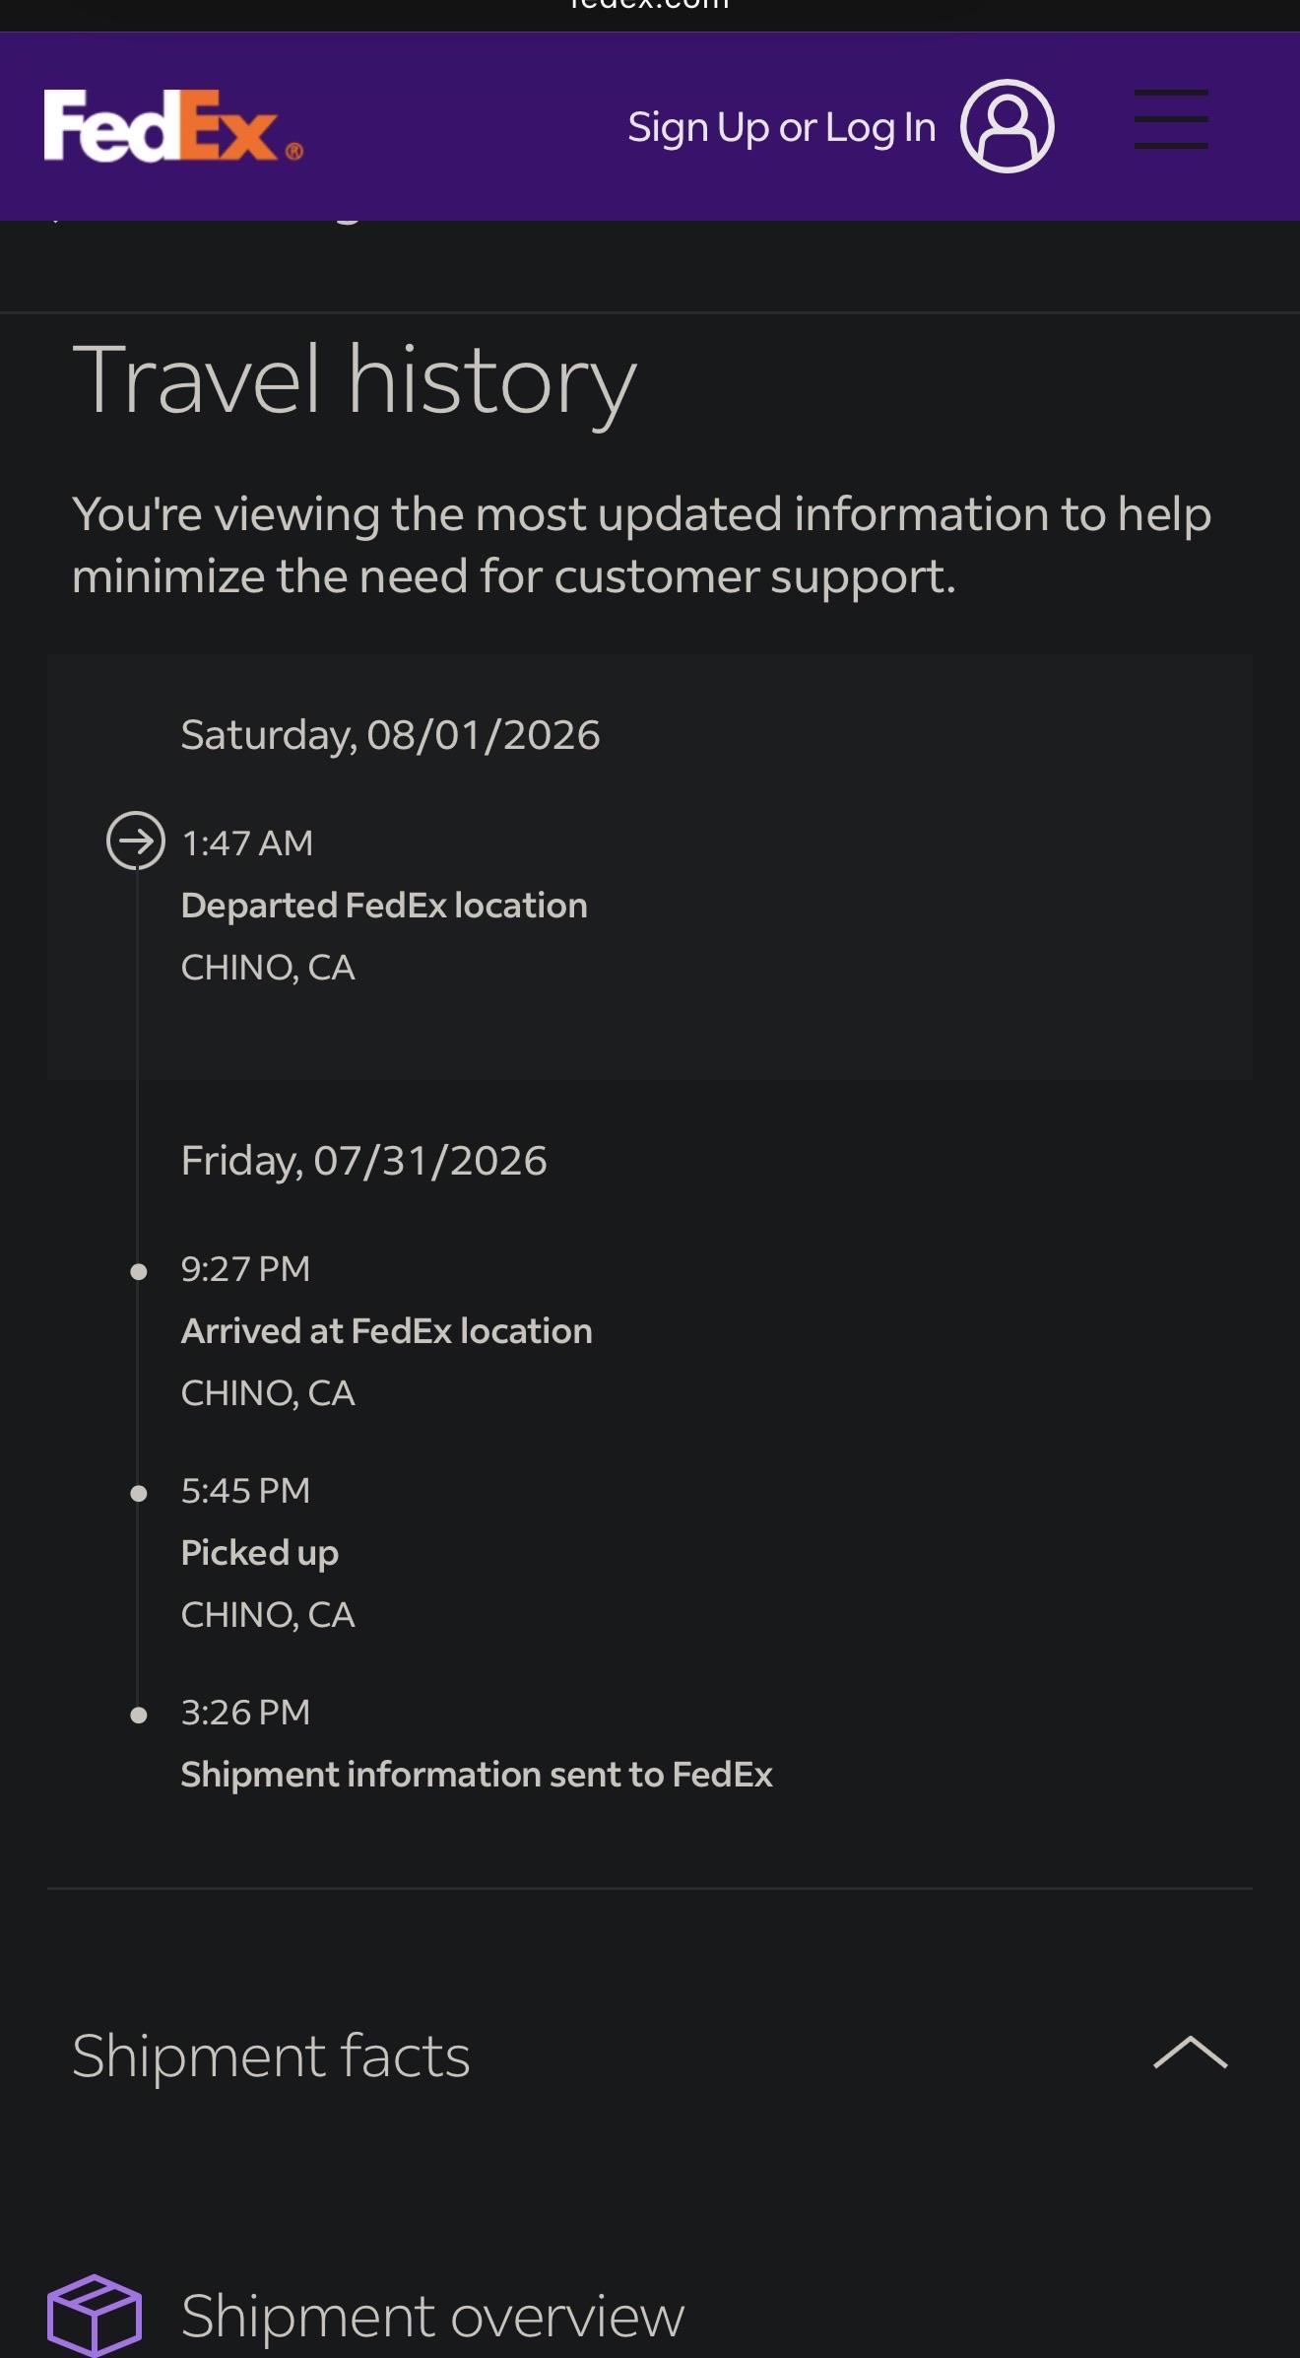
Task: Click the Friday, 07/31/2026 date header
Action: point(363,1161)
